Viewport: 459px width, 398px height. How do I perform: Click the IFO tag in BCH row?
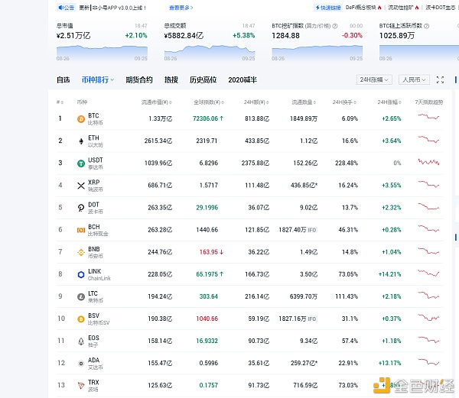tap(312, 230)
